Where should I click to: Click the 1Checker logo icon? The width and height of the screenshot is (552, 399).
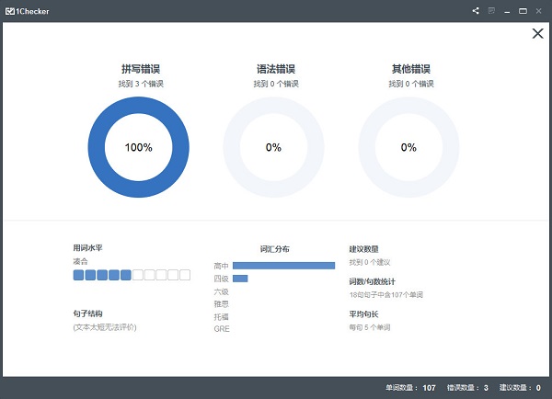click(10, 11)
